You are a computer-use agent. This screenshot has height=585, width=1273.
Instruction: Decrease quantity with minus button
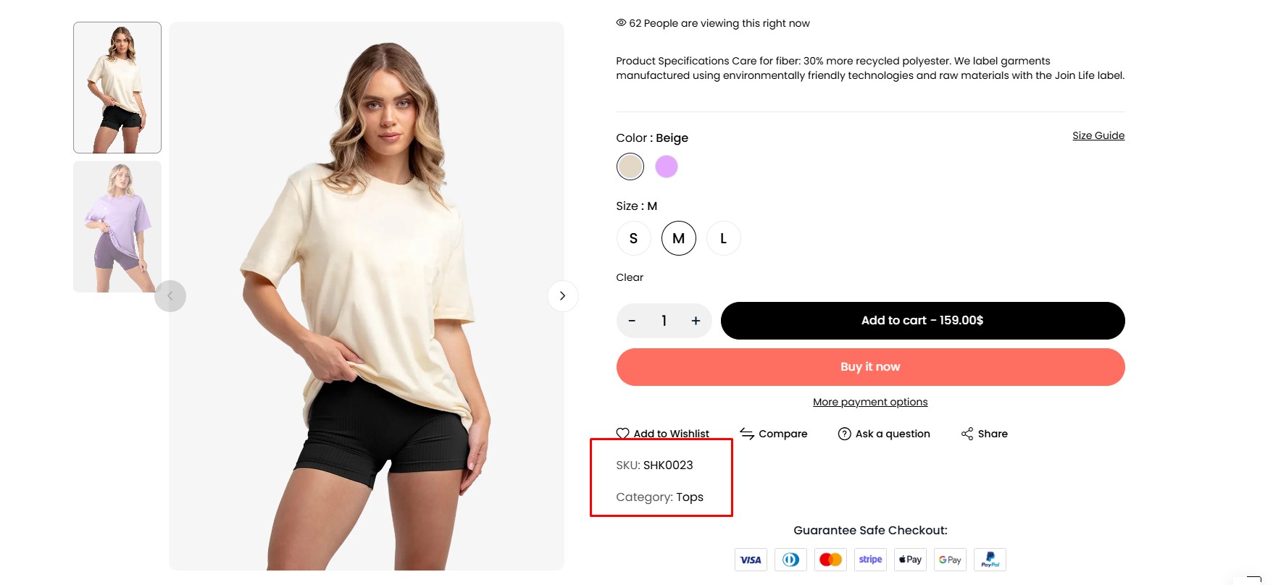pos(632,321)
